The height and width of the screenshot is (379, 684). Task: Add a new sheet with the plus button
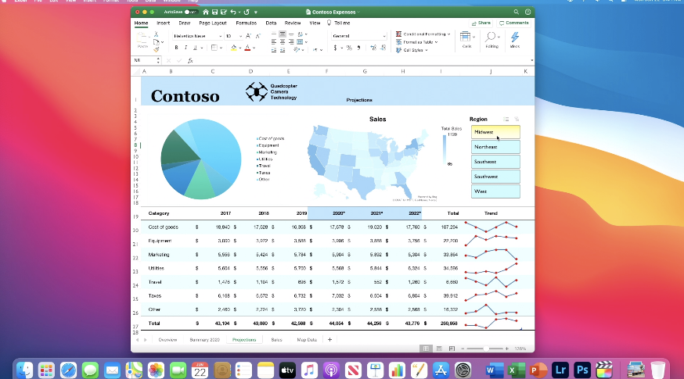(329, 340)
